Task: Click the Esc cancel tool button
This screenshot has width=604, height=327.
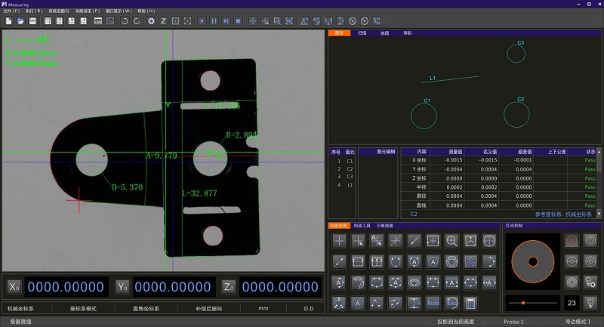Action: (x=451, y=304)
